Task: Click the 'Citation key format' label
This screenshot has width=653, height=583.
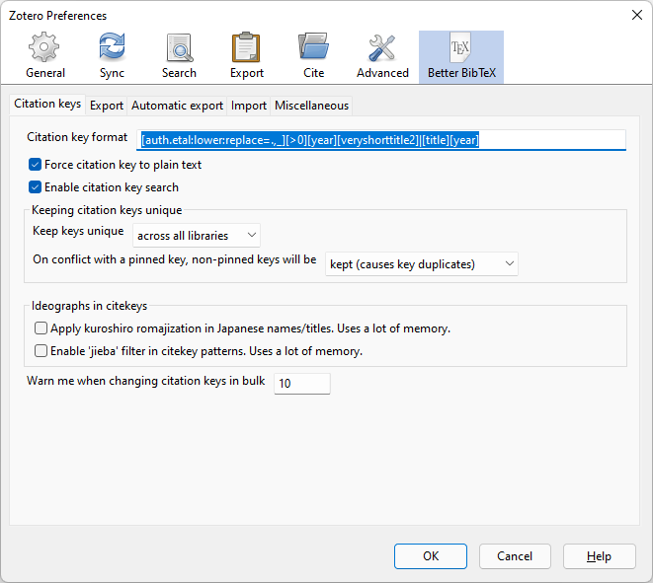Action: click(77, 137)
